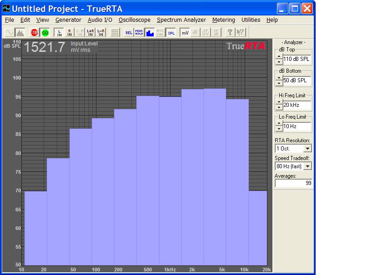Image resolution: width=382 pixels, height=275 pixels.
Task: Decrease dB Top with down arrow
Action: coord(279,62)
